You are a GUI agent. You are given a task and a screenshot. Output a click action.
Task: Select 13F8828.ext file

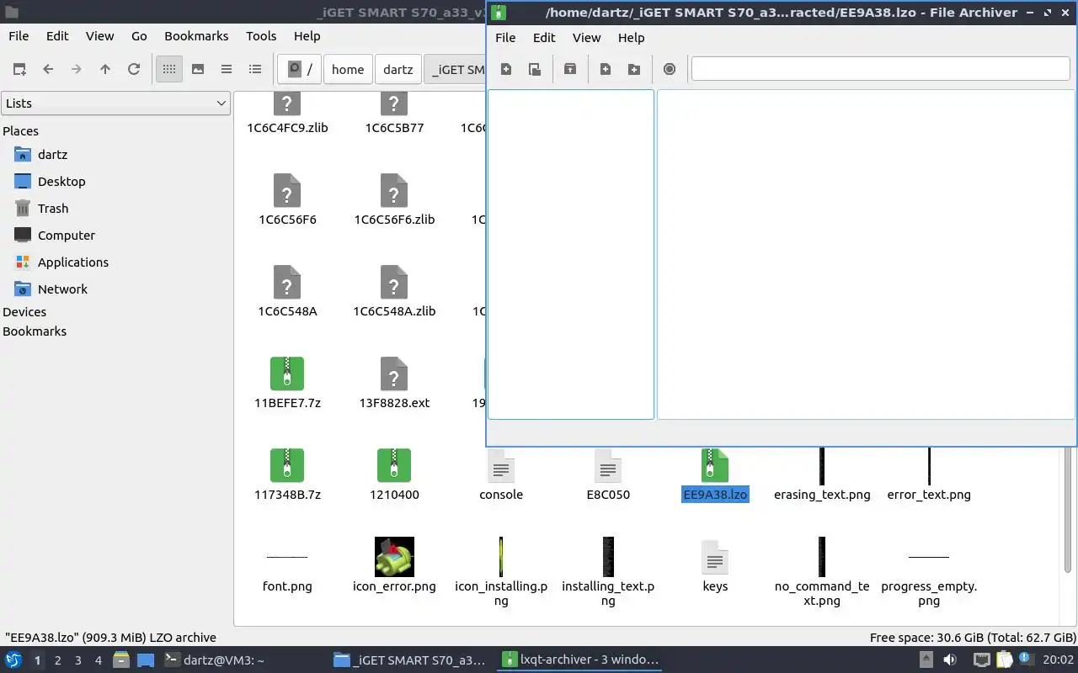point(394,383)
